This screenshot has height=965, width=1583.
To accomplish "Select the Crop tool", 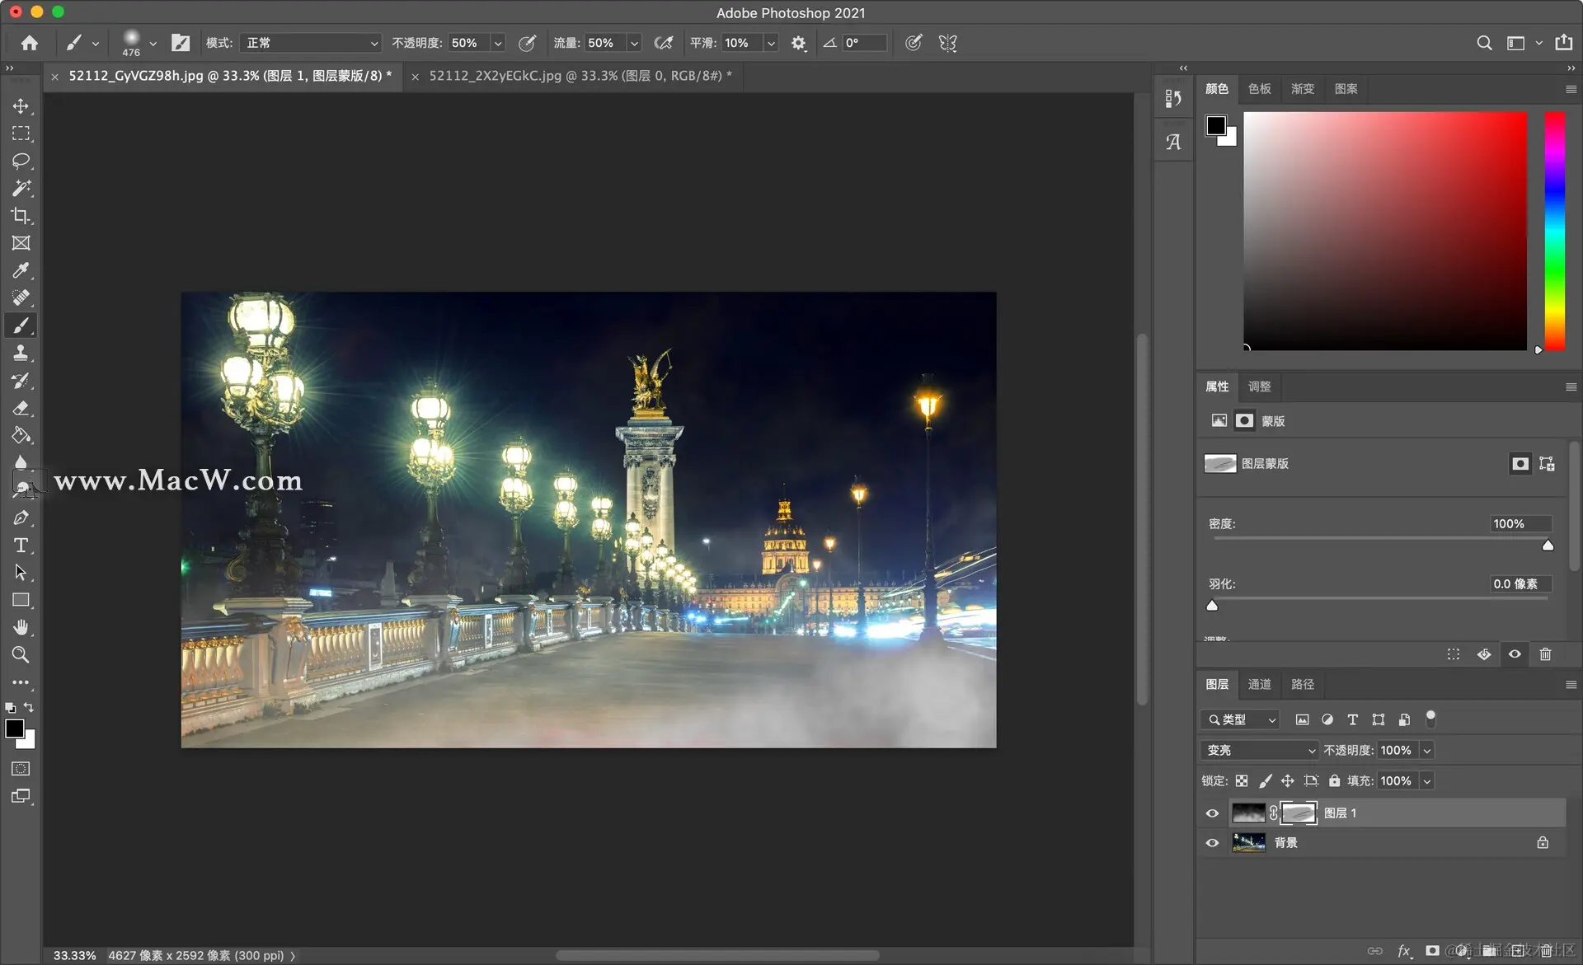I will coord(21,216).
